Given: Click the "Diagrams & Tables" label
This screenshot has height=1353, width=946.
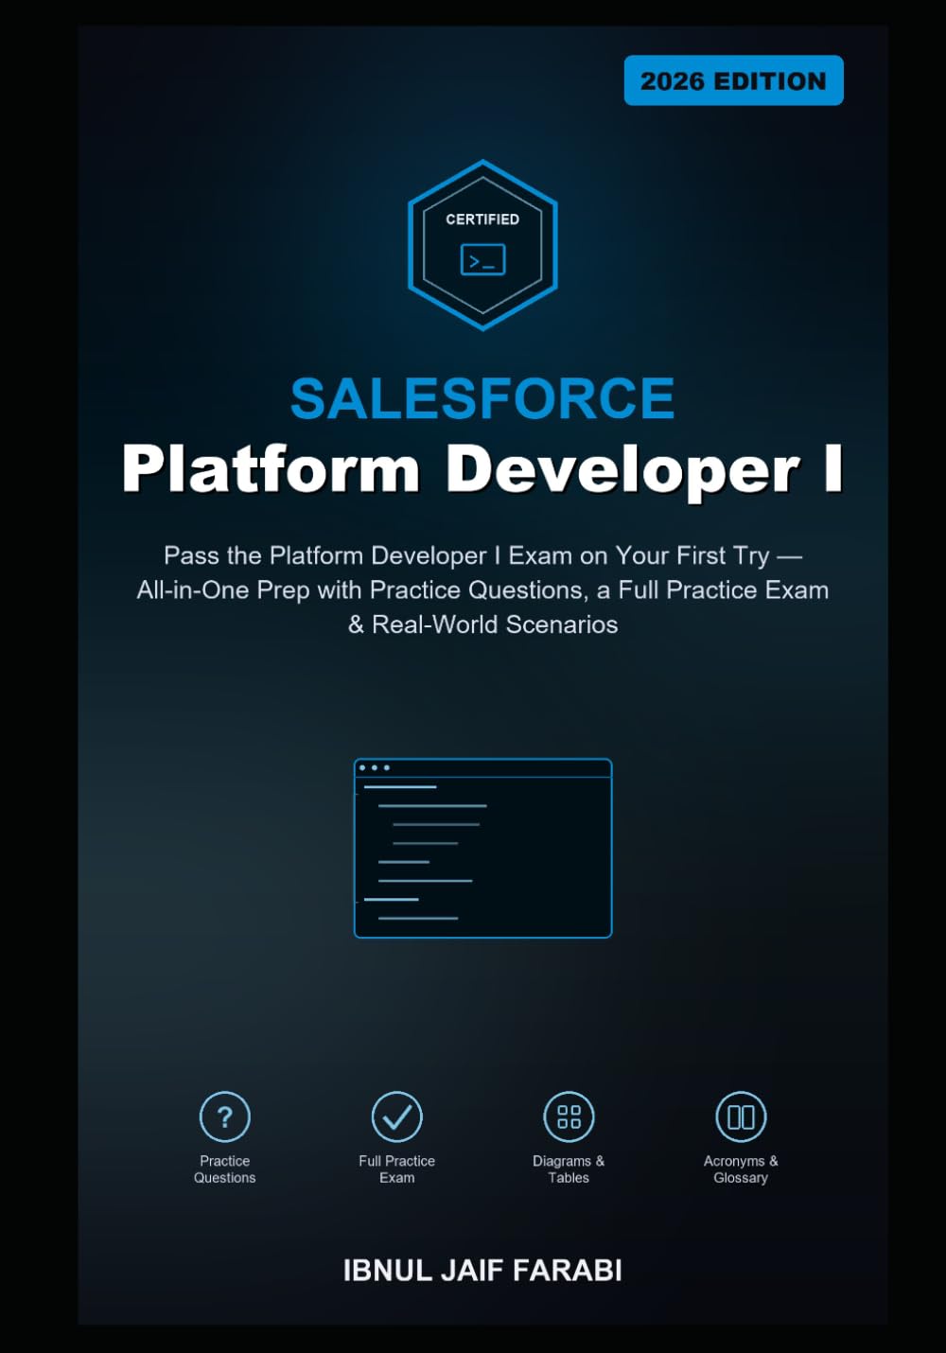Looking at the screenshot, I should click(569, 1169).
